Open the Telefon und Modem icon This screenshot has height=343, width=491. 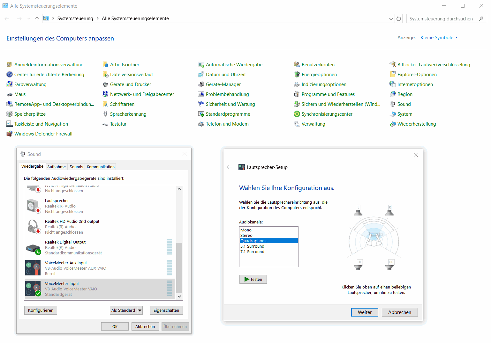[x=201, y=124]
